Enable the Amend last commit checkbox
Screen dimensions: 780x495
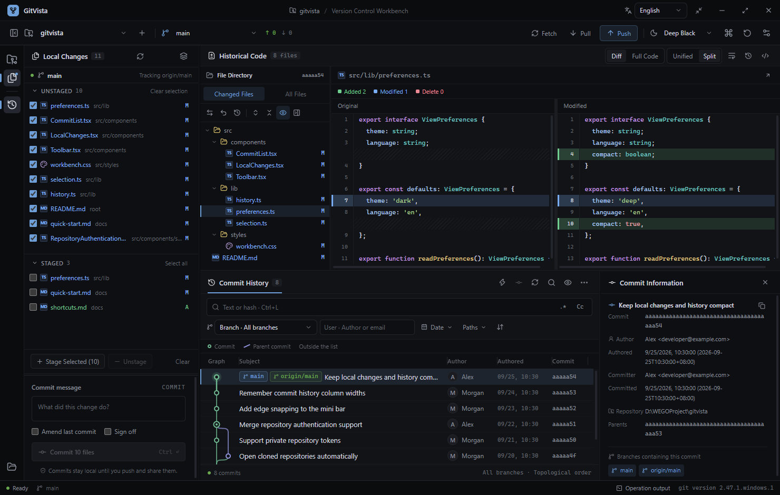click(35, 432)
